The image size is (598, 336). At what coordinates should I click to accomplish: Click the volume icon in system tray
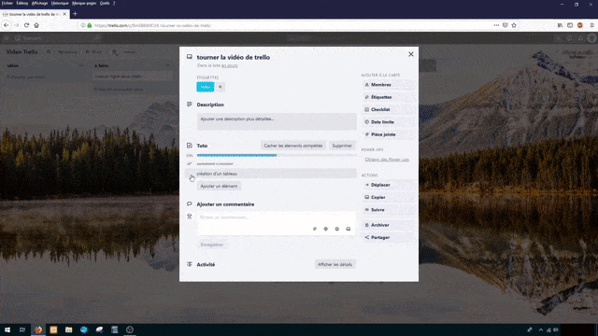pos(556,329)
